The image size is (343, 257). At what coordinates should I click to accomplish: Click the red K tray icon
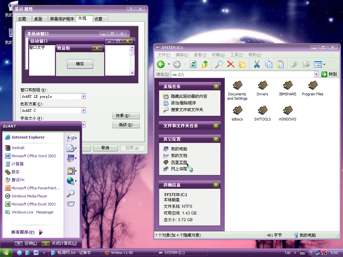click(324, 253)
